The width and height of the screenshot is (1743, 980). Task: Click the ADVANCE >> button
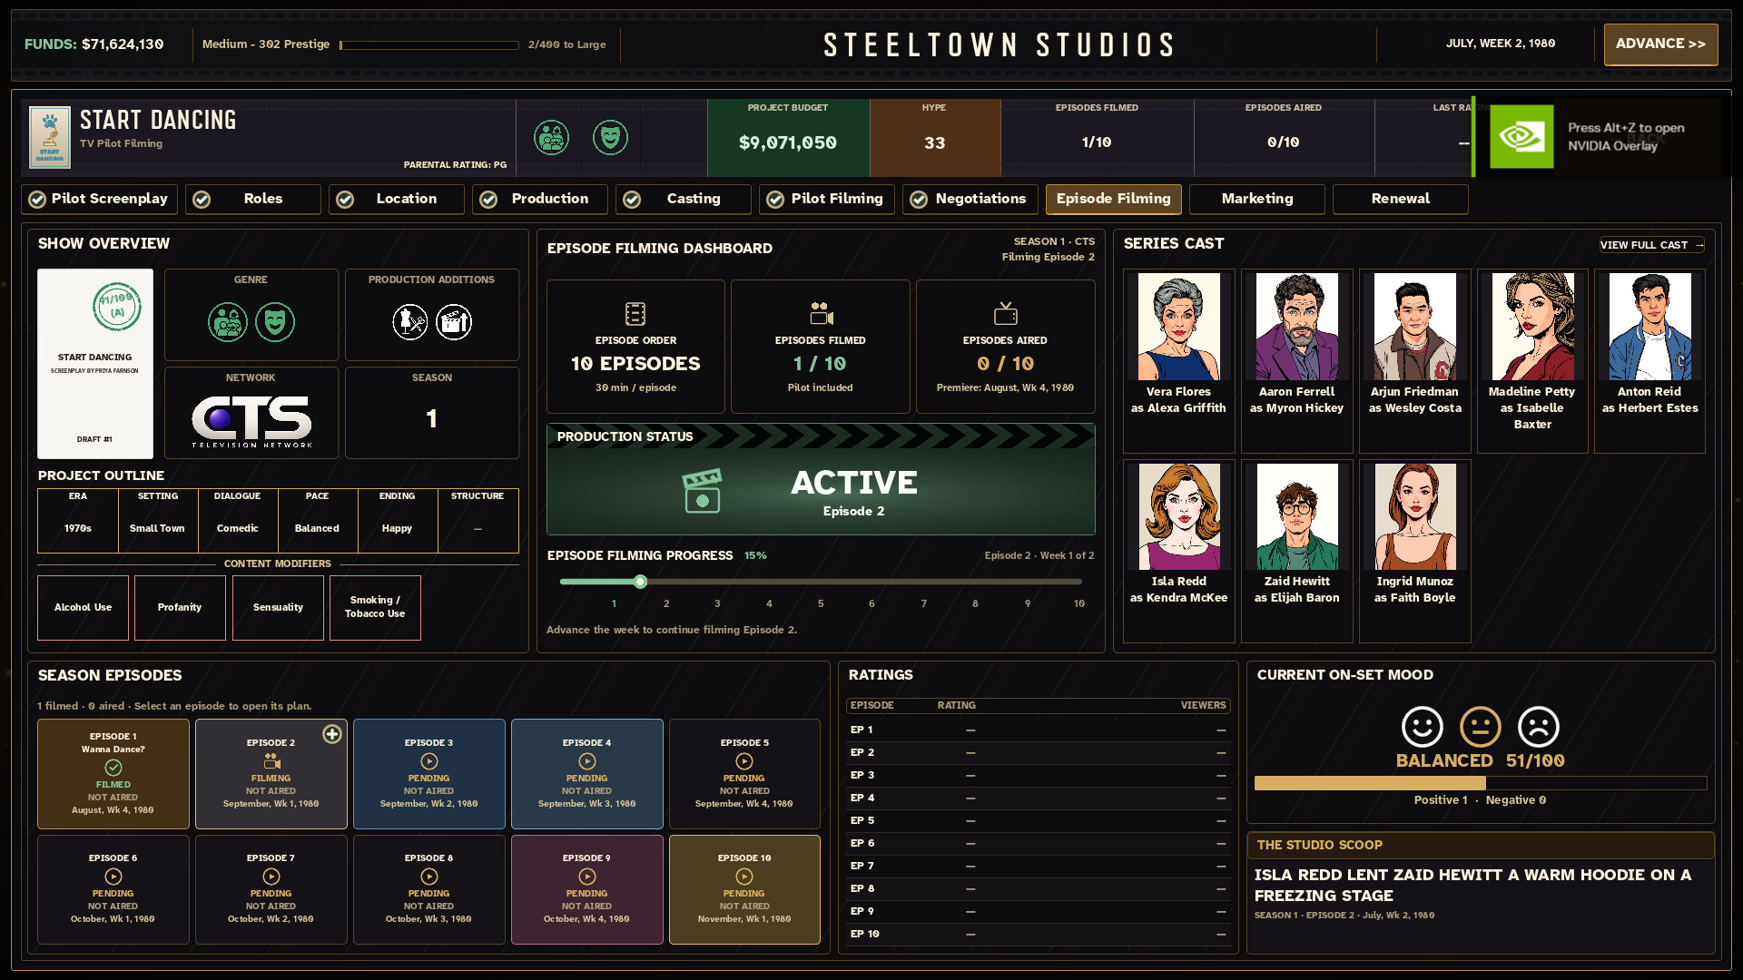pos(1660,44)
